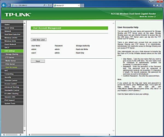Select the USB Settings menu item
164x137 pixels.
[12, 51]
